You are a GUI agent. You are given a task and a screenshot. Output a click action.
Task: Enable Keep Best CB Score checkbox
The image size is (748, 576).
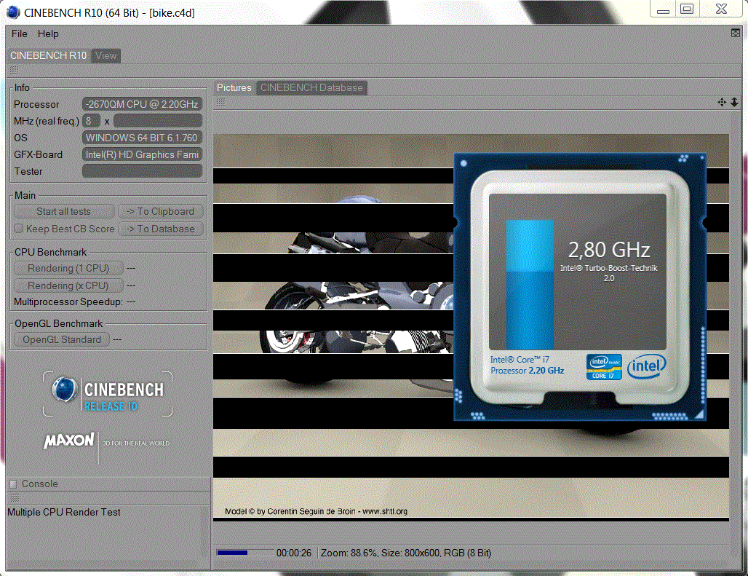(x=19, y=229)
